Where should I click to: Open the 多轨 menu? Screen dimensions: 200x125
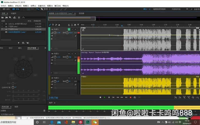18,6
